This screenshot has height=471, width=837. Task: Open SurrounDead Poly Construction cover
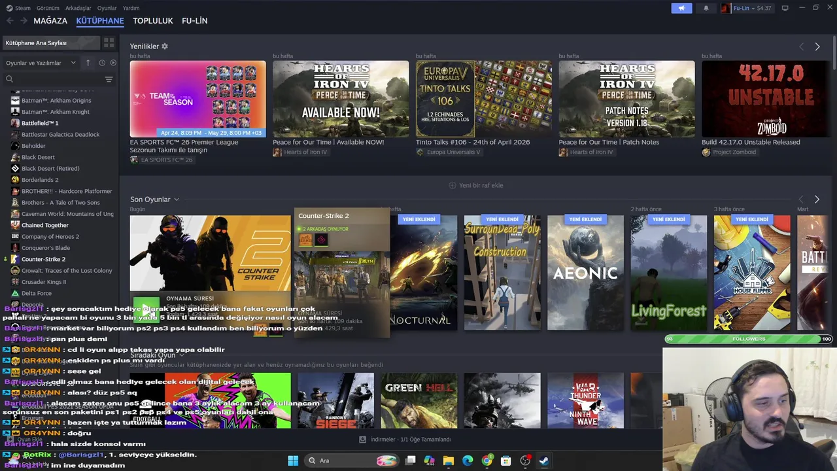502,273
